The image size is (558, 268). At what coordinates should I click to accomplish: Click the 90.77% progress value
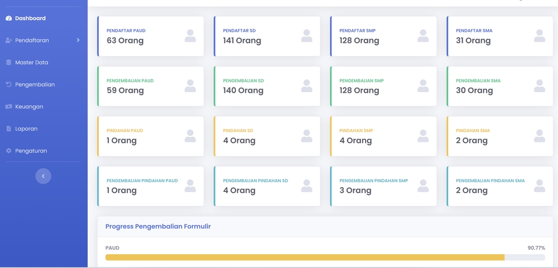pyautogui.click(x=536, y=248)
